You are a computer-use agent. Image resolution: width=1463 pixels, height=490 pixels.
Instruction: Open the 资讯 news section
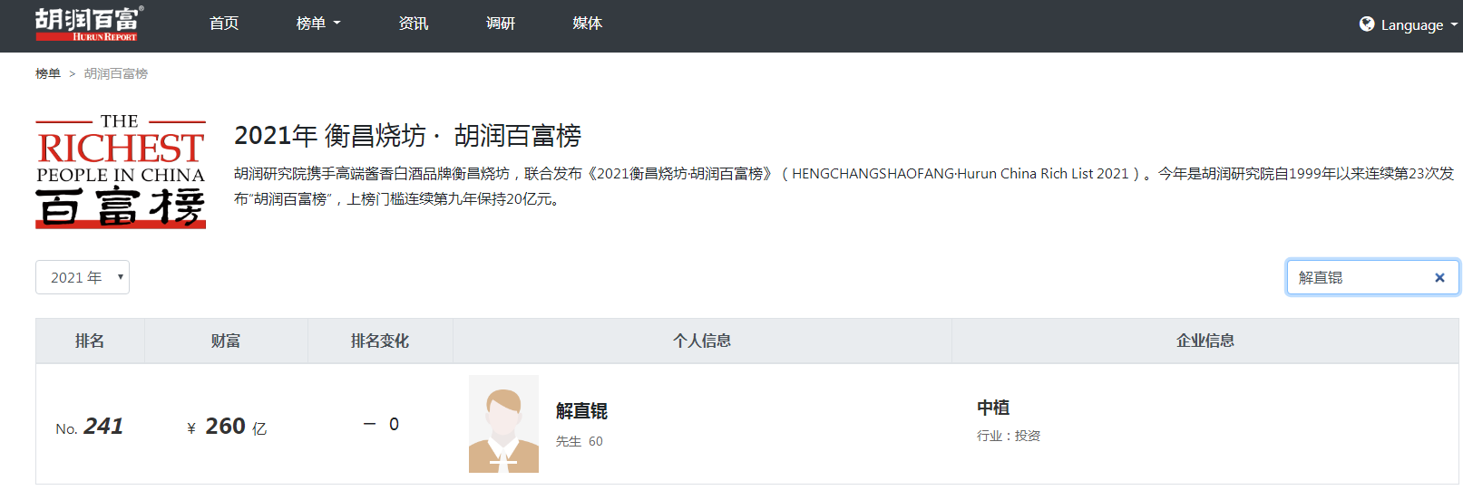click(x=413, y=24)
